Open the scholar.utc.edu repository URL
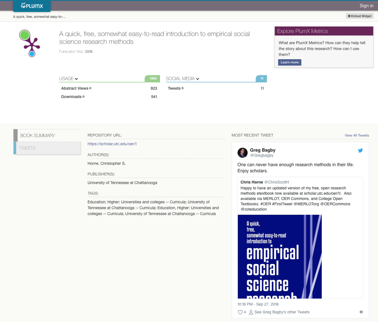378x322 pixels. click(112, 144)
